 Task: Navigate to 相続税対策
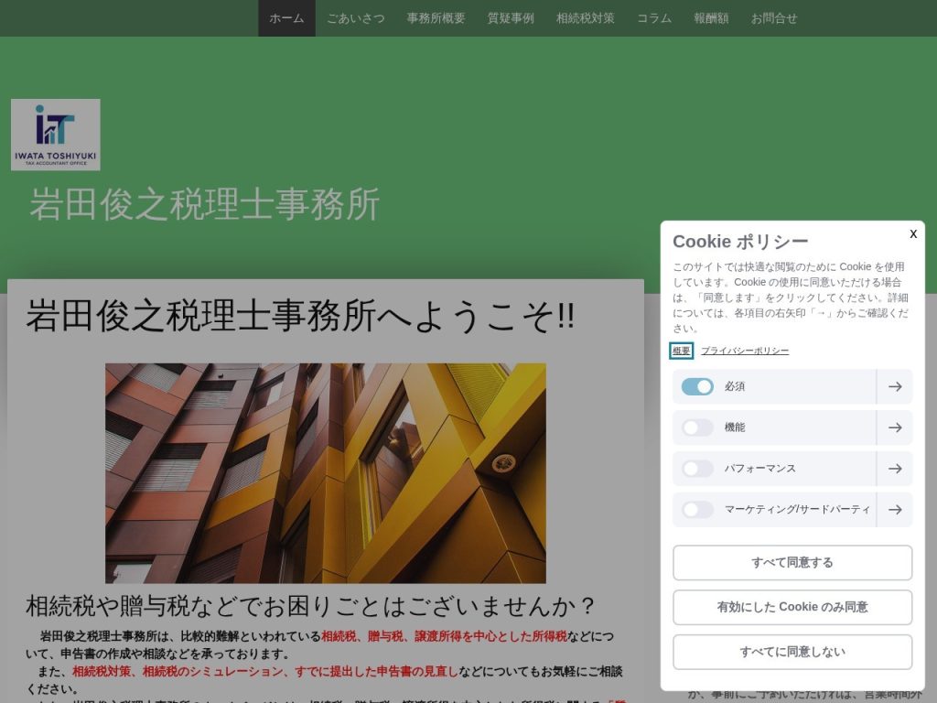pyautogui.click(x=585, y=18)
